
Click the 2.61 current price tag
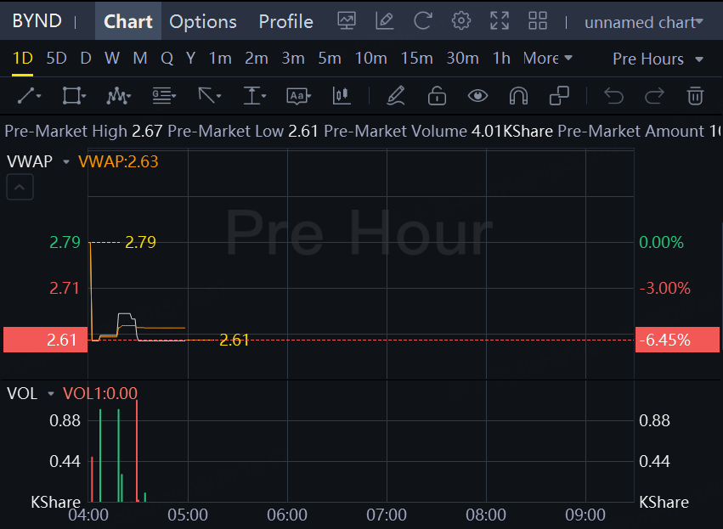coord(45,340)
